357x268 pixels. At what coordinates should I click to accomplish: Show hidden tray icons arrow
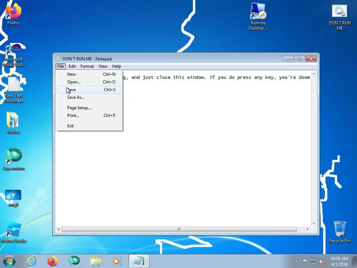pos(296,261)
